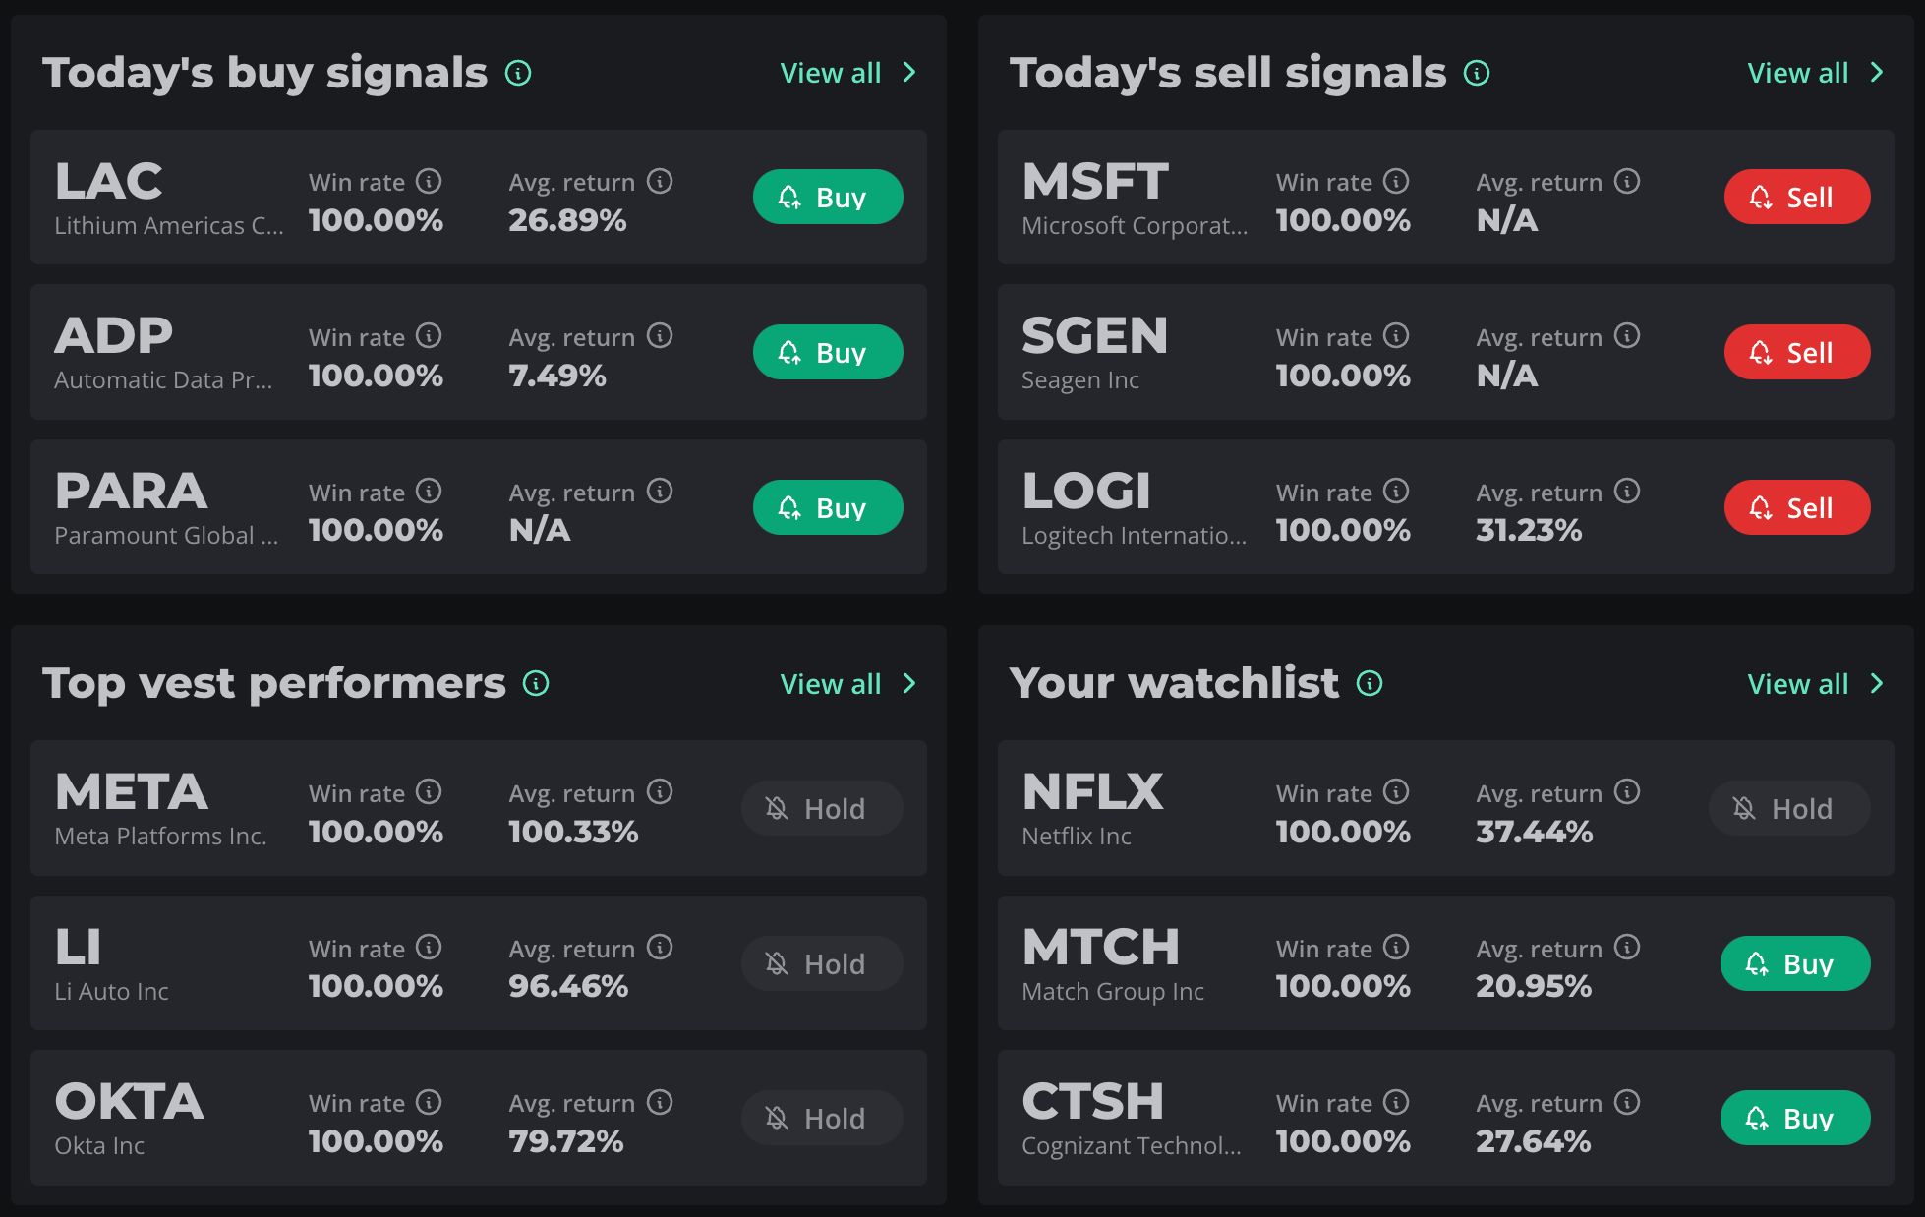
Task: Click info icon next to Top vest performers
Action: 536,683
